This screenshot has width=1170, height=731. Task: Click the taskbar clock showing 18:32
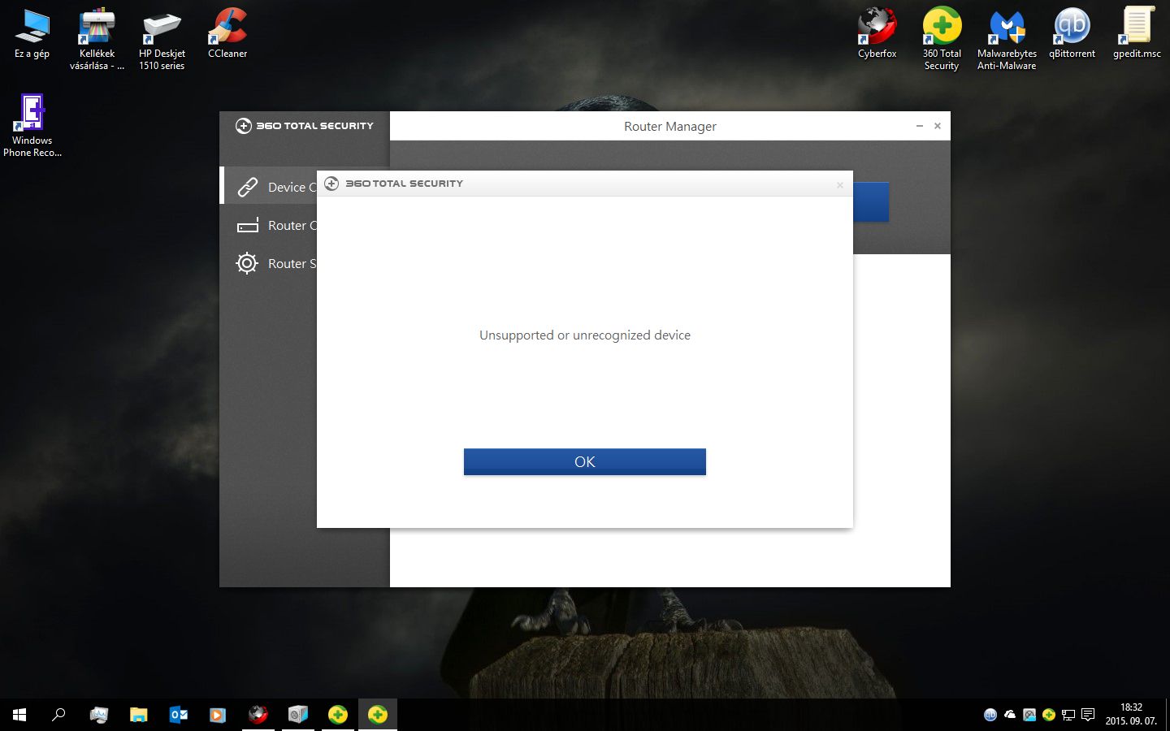coord(1131,714)
